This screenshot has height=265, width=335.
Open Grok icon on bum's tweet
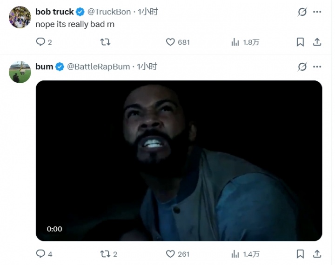(302, 66)
